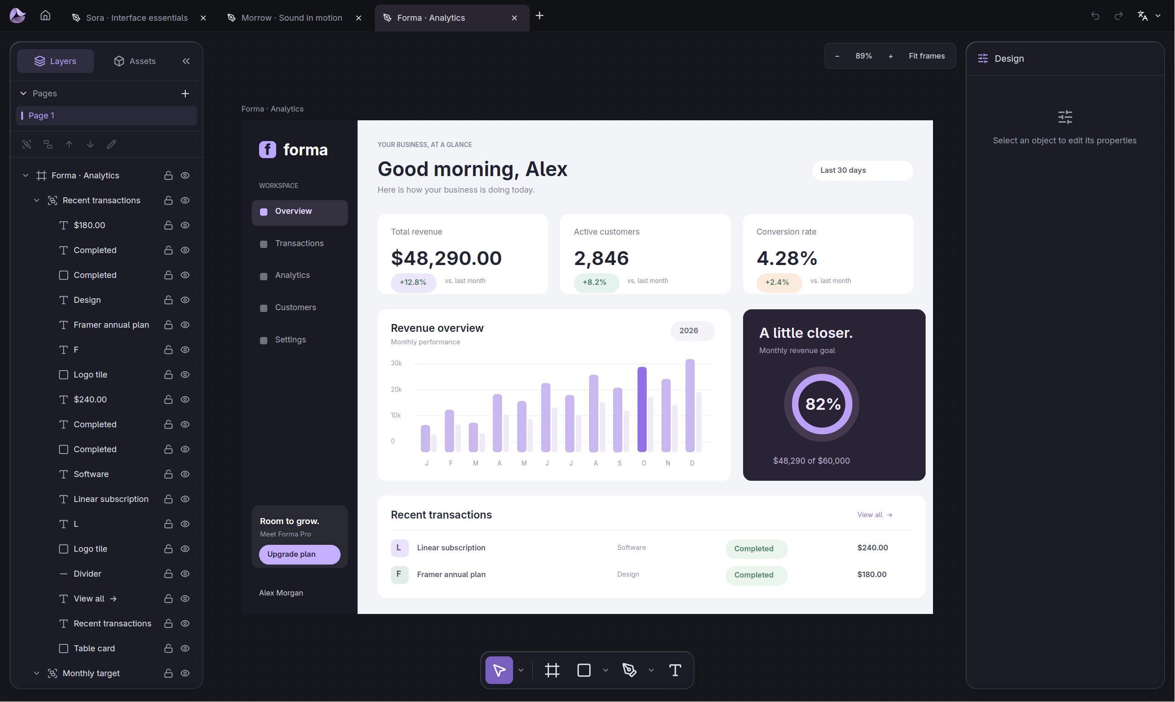Add a new page with plus icon
The width and height of the screenshot is (1175, 702).
pos(185,94)
